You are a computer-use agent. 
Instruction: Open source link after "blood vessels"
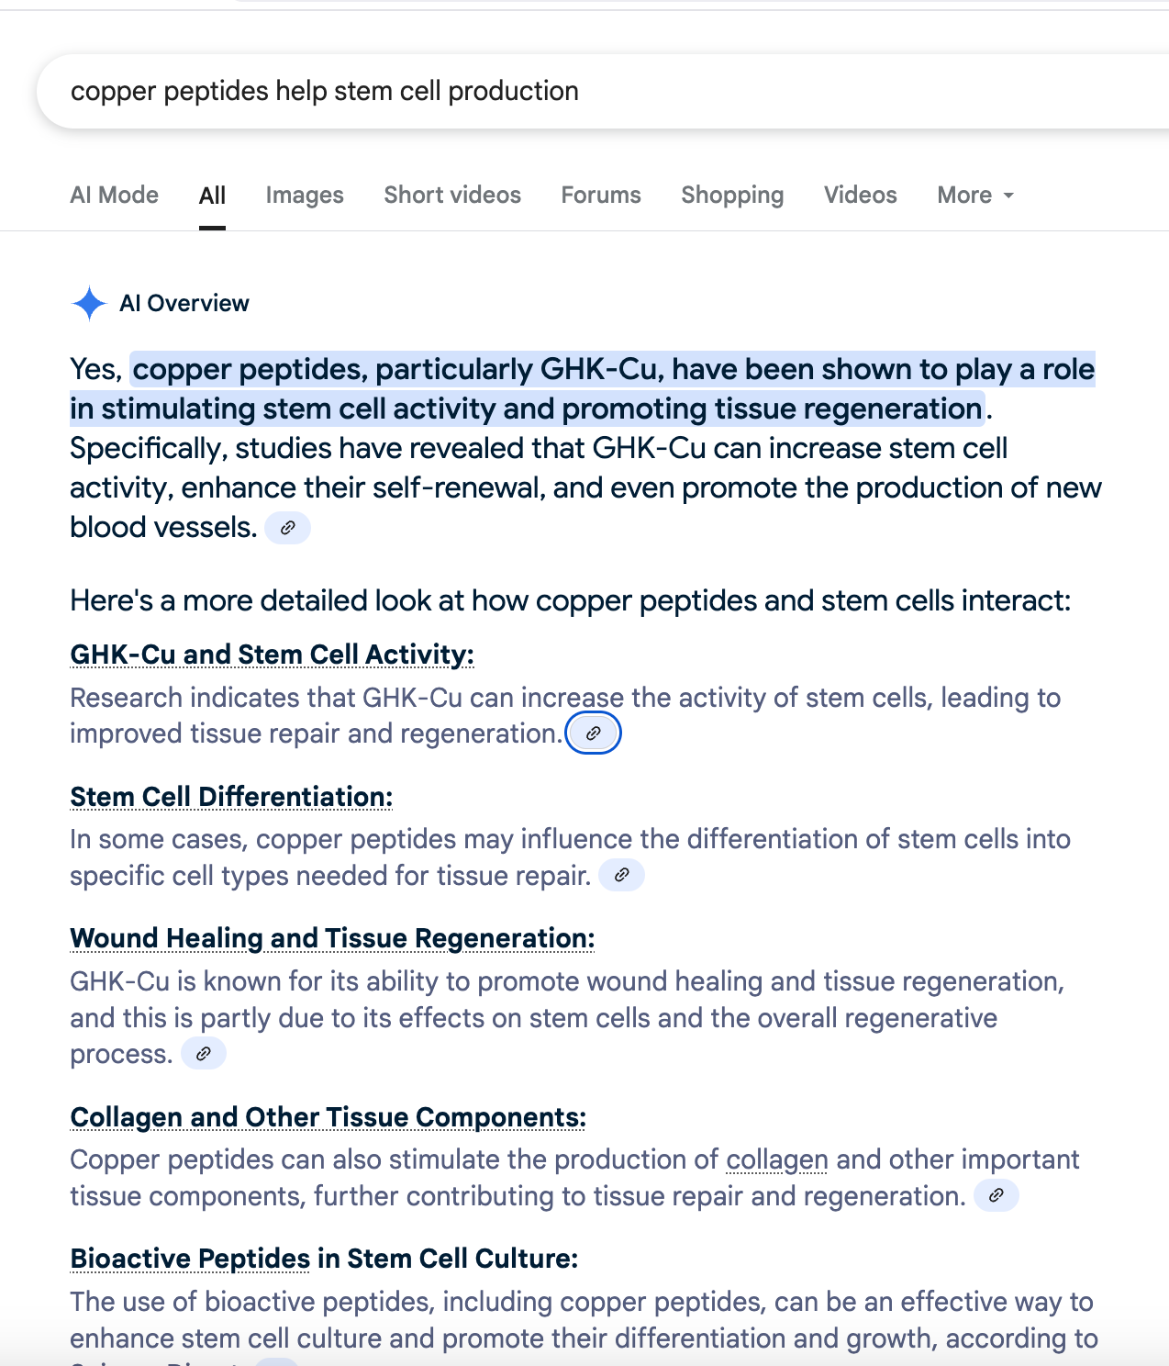click(287, 528)
